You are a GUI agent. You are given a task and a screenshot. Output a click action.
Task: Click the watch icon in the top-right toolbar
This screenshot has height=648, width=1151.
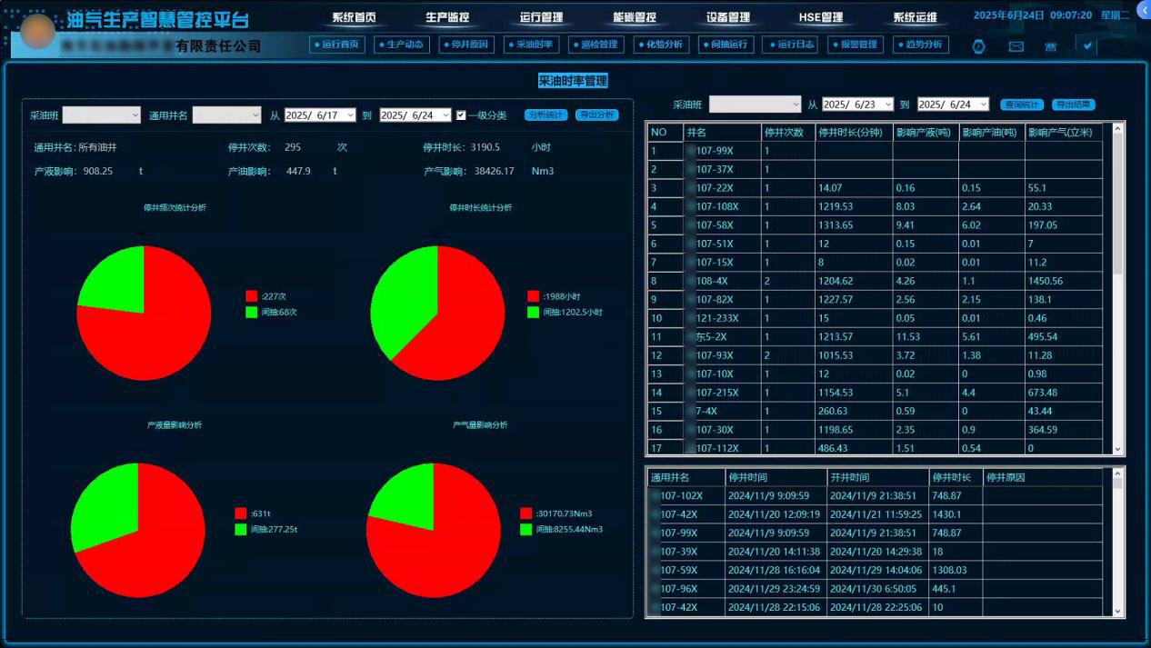pos(978,46)
